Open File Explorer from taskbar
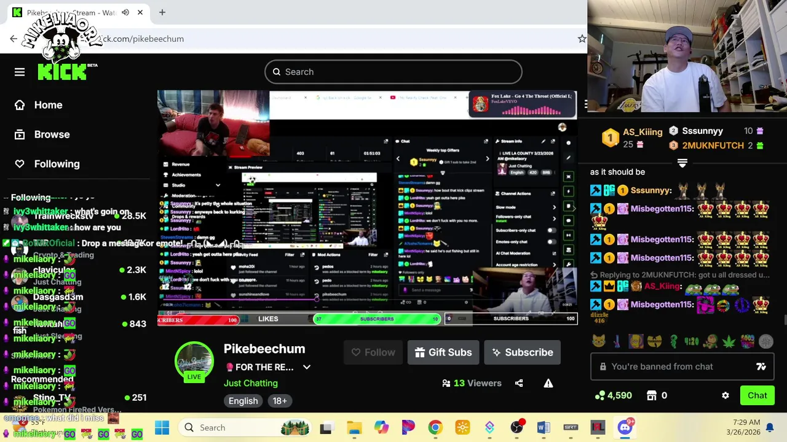The height and width of the screenshot is (442, 787). click(354, 428)
